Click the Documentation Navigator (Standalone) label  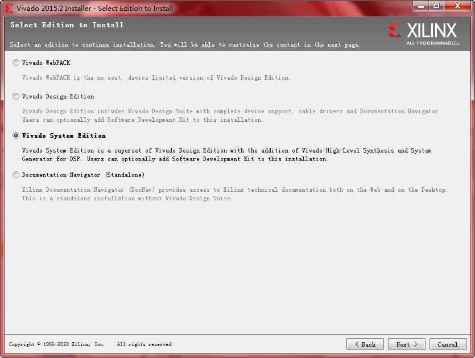(x=83, y=175)
